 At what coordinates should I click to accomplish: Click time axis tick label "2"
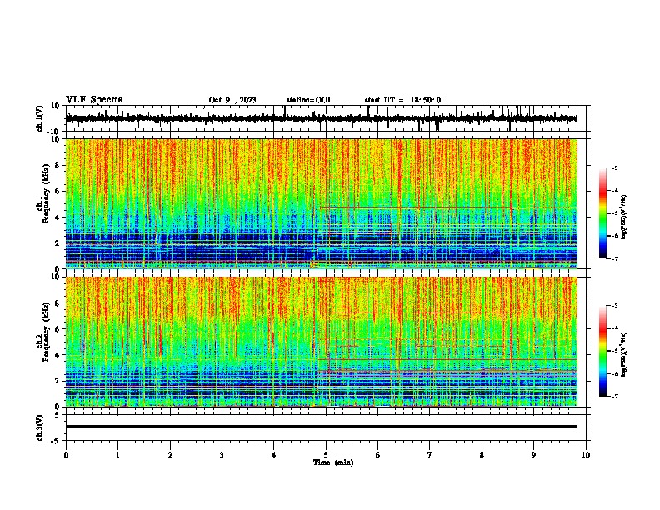pos(170,455)
